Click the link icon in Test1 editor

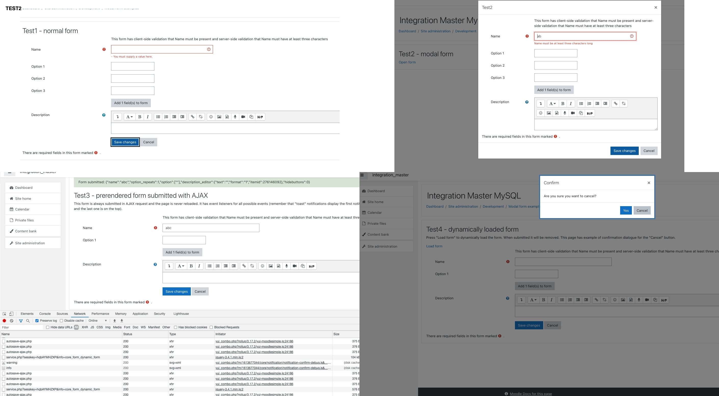192,117
